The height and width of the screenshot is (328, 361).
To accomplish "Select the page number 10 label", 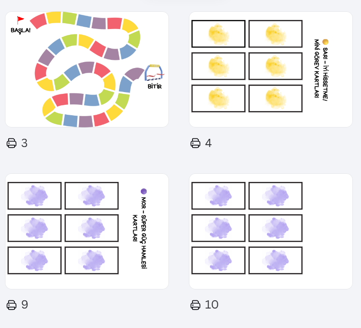I will point(212,305).
